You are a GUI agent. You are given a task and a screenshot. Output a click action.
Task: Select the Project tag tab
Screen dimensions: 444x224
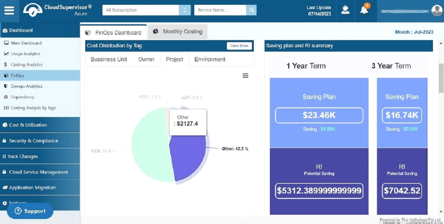(x=174, y=59)
